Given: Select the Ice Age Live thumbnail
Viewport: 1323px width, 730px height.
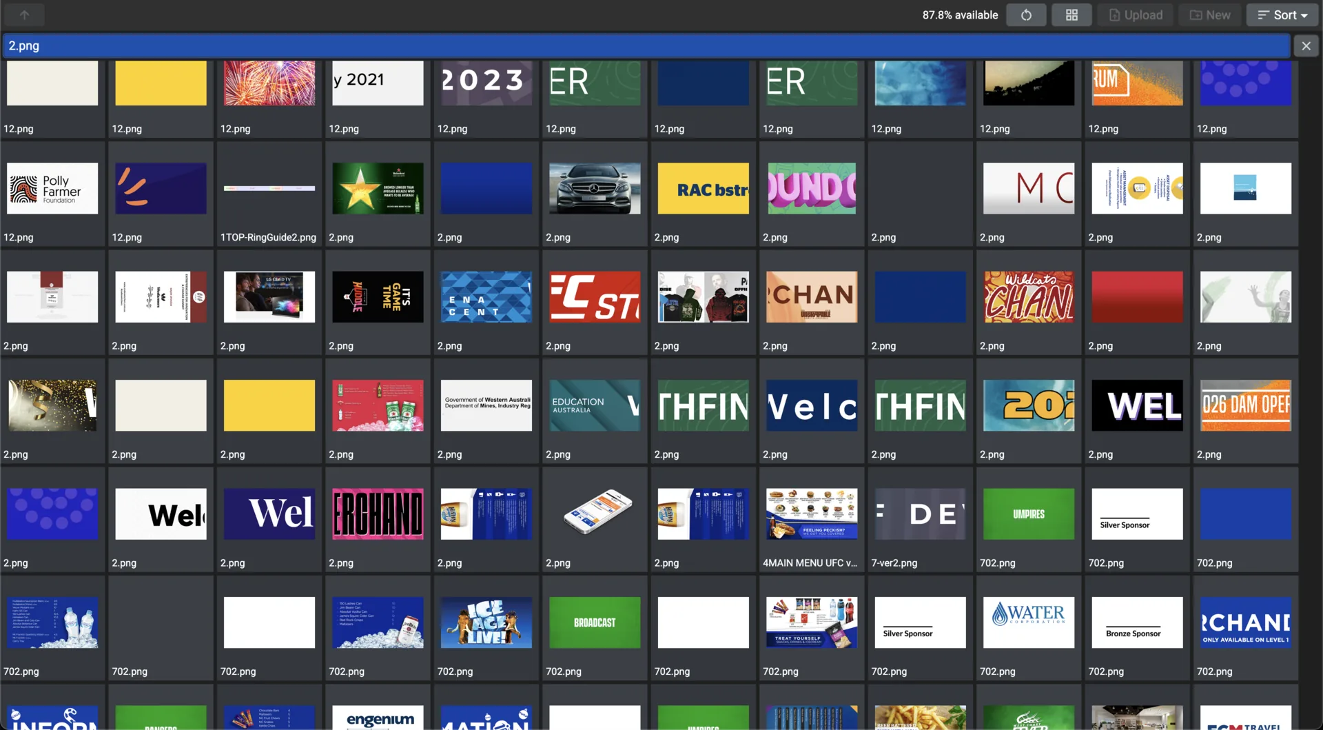Looking at the screenshot, I should tap(486, 622).
